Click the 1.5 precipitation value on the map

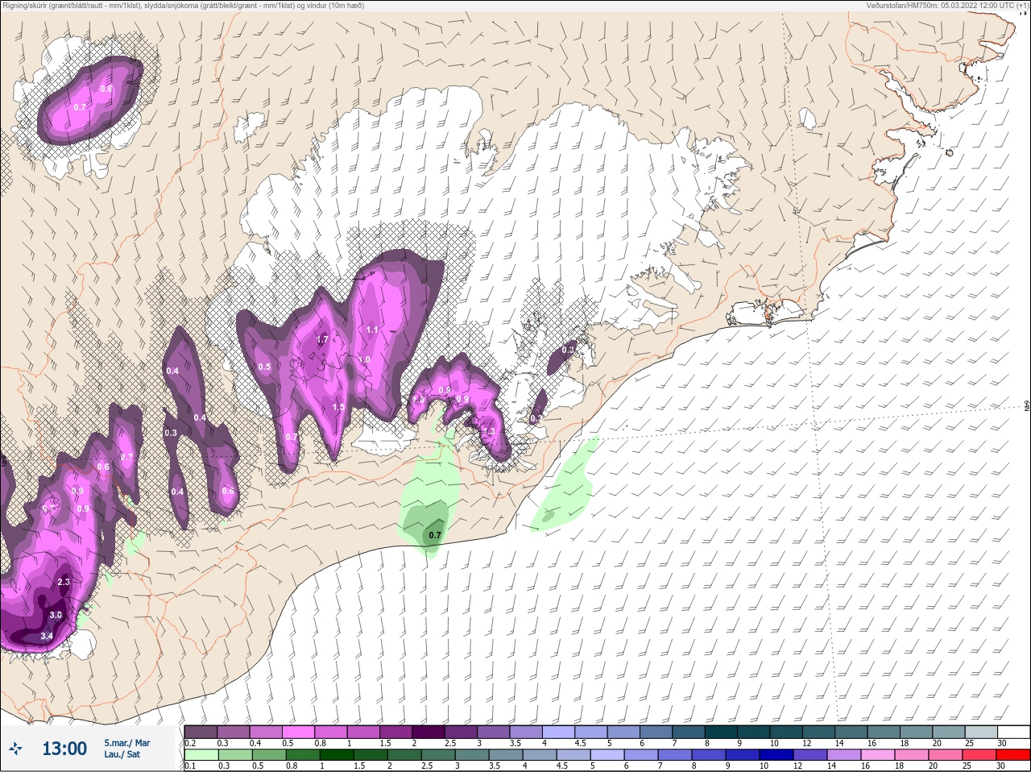[339, 407]
